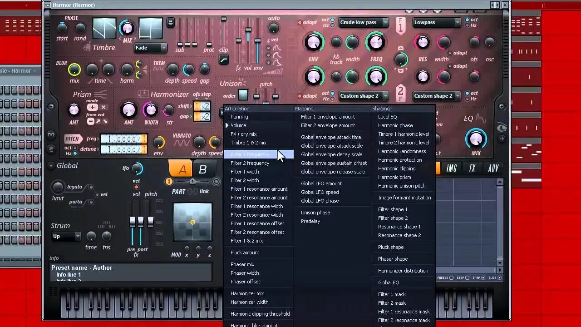Click the Vibrato waveform icon
This screenshot has height=327, width=581.
click(x=182, y=143)
